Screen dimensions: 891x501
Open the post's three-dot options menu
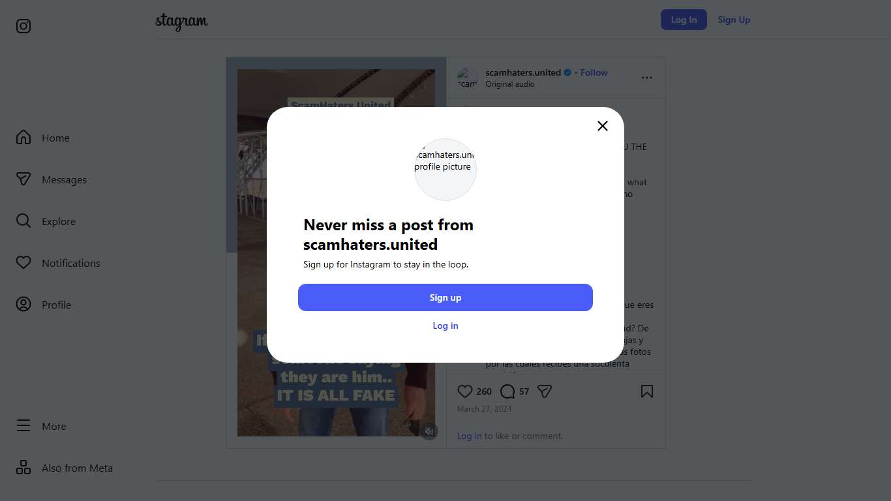click(x=647, y=78)
